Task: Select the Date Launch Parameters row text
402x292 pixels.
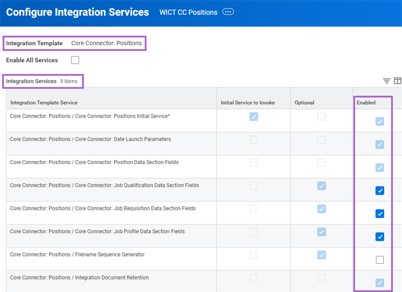Action: pos(90,139)
